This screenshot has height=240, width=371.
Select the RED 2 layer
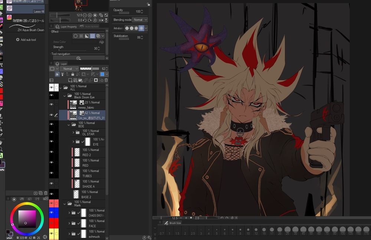pyautogui.click(x=89, y=152)
